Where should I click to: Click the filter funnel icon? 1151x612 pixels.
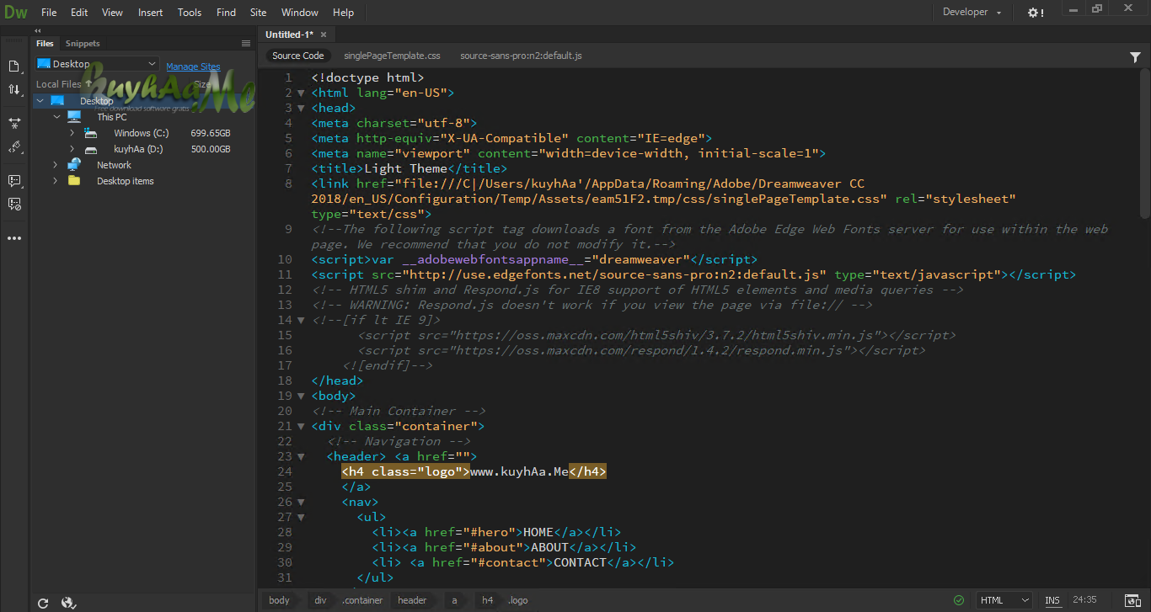pos(1135,56)
